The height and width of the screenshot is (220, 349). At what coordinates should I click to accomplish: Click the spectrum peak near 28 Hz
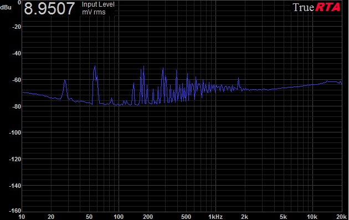pyautogui.click(x=65, y=80)
